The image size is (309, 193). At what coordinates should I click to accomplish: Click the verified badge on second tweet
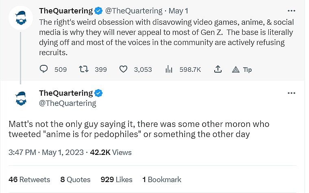tap(98, 93)
